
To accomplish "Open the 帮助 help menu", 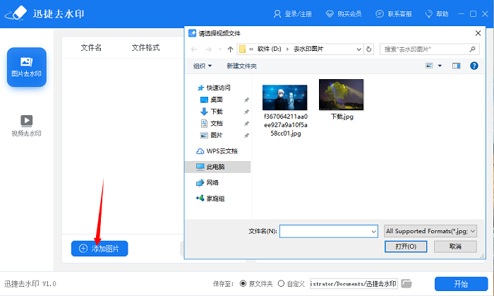I will coord(437,14).
